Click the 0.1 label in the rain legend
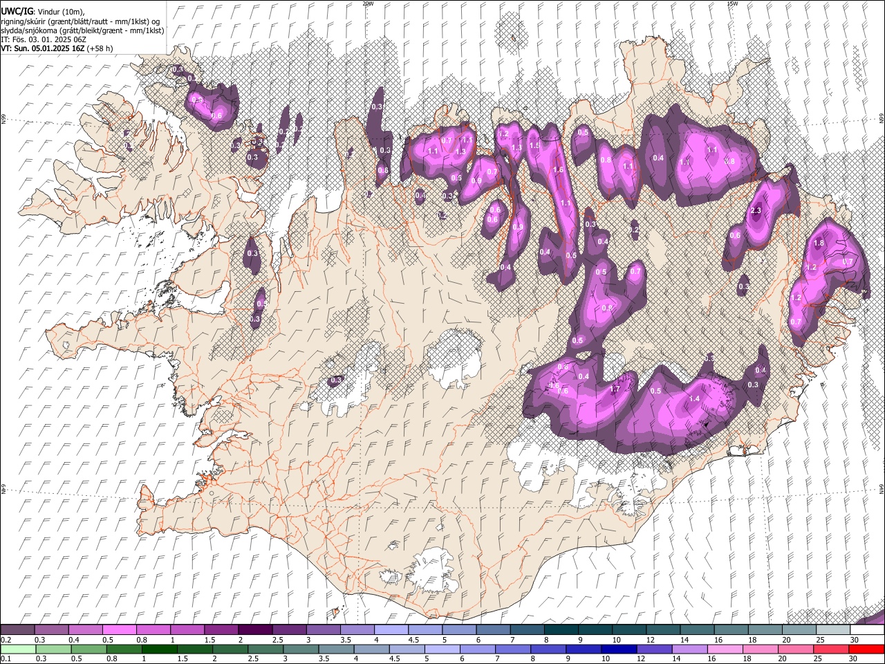Viewport: 885px width, 664px height. pyautogui.click(x=6, y=658)
